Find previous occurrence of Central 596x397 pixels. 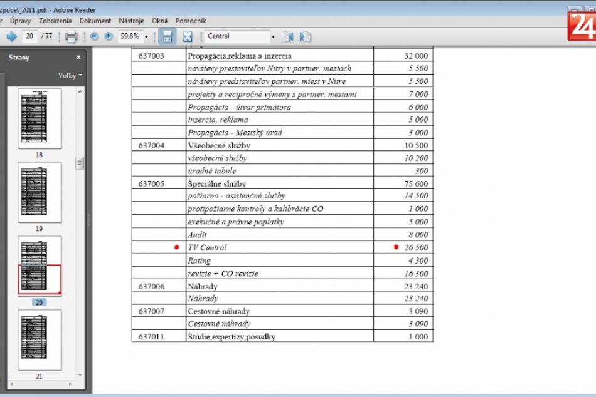point(287,36)
